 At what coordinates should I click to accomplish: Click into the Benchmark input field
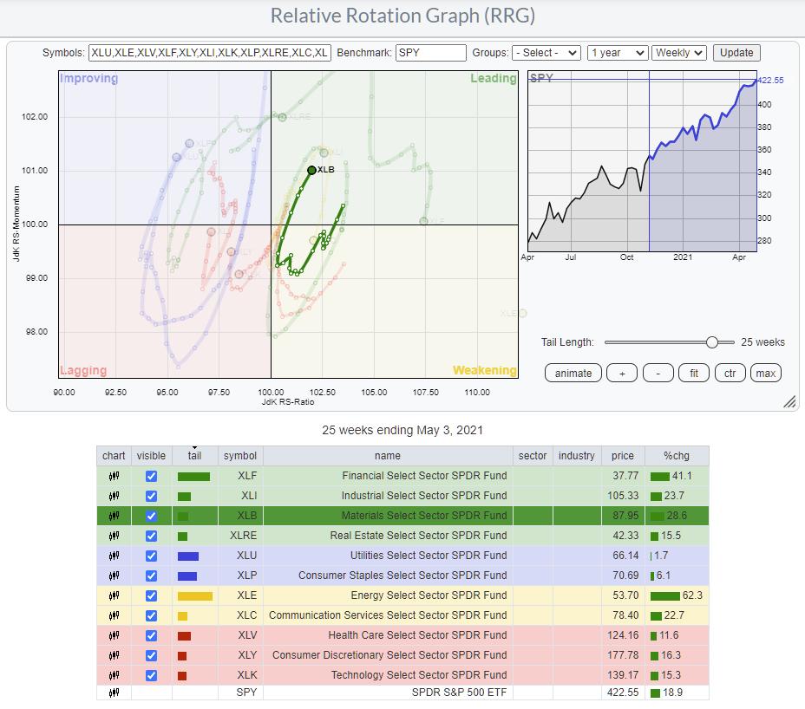pos(431,53)
